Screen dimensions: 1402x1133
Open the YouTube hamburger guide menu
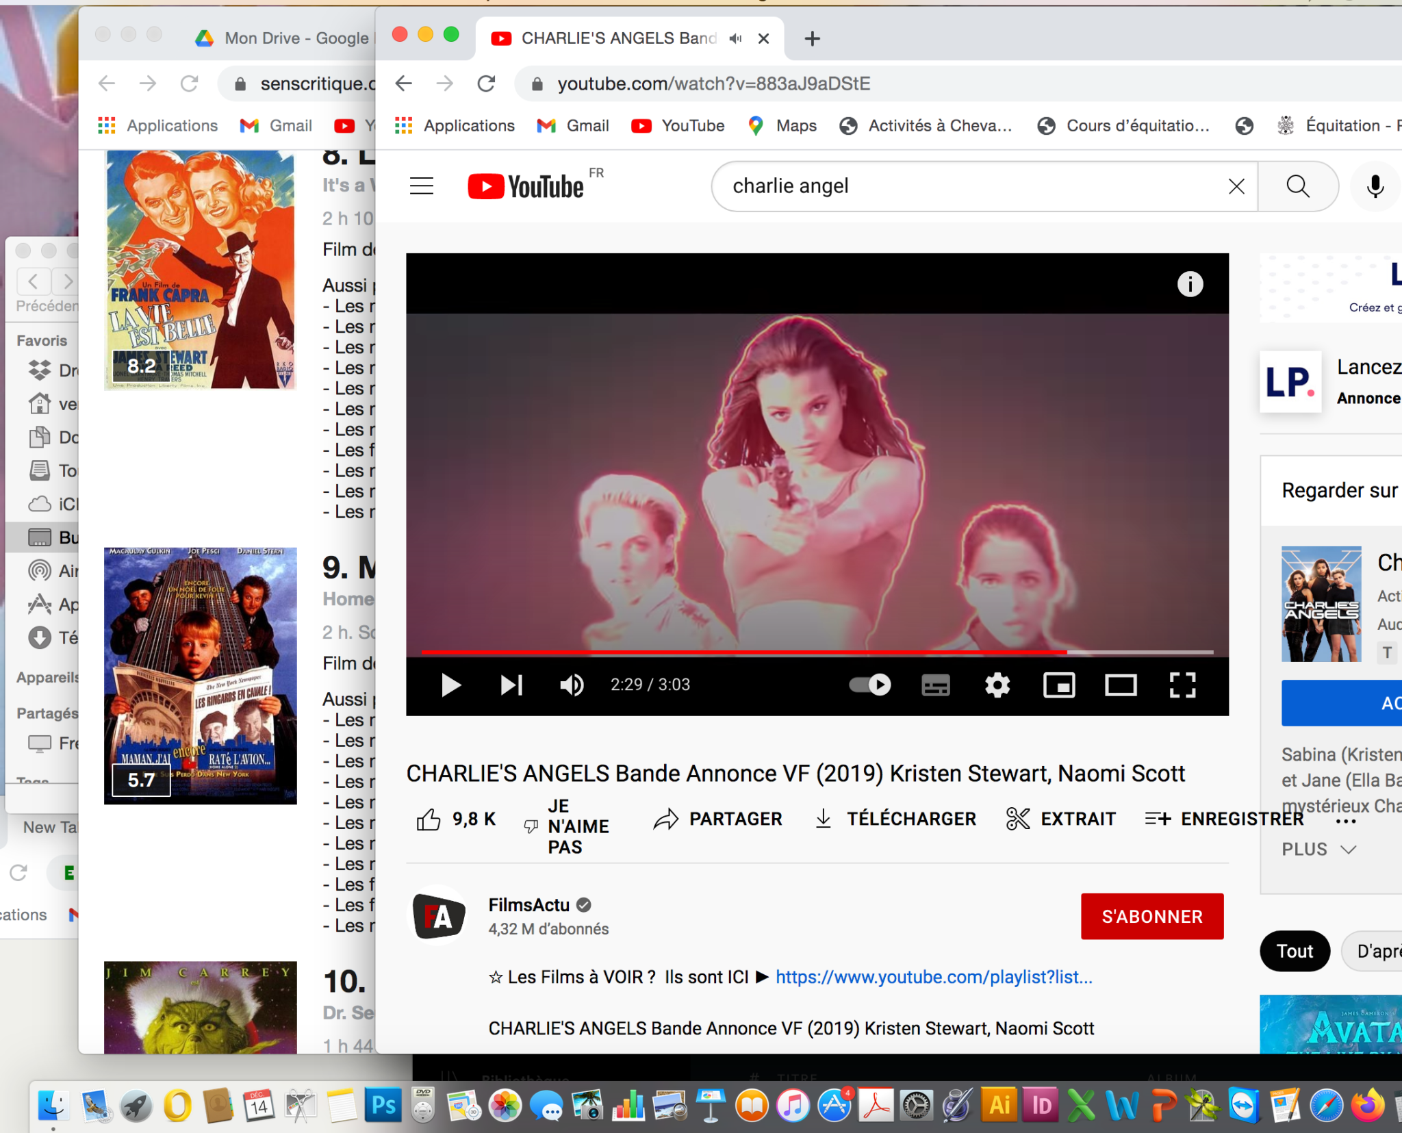pyautogui.click(x=422, y=186)
